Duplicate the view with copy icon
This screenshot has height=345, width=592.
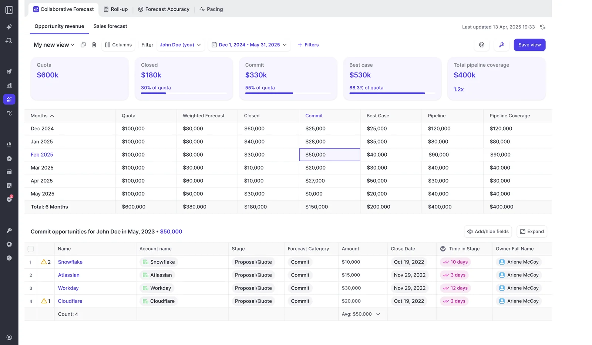click(x=83, y=45)
